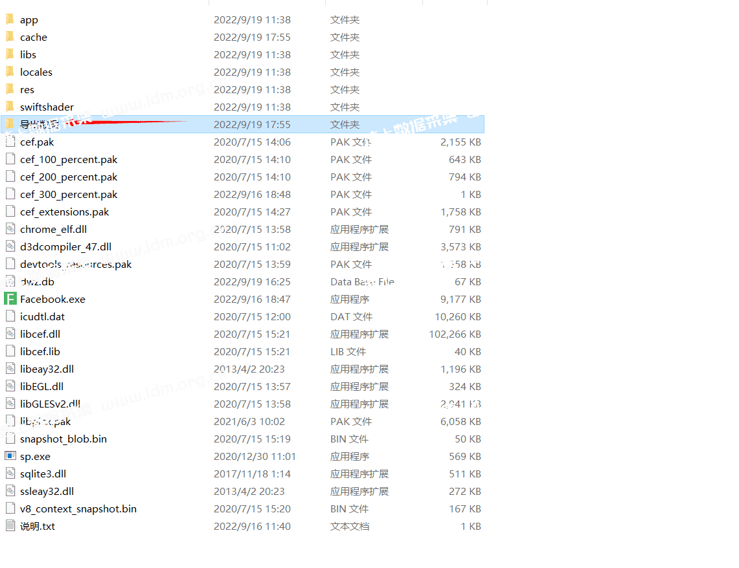The image size is (739, 568).
Task: Click the cef_100_percent.pak file icon
Action: click(x=10, y=159)
